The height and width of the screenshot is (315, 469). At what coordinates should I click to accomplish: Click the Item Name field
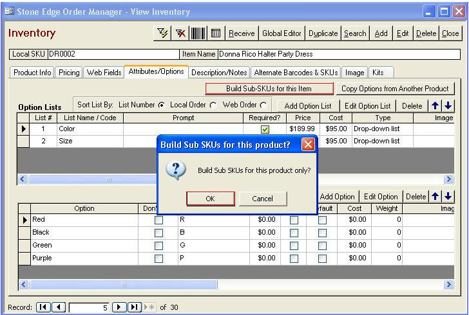tap(339, 54)
